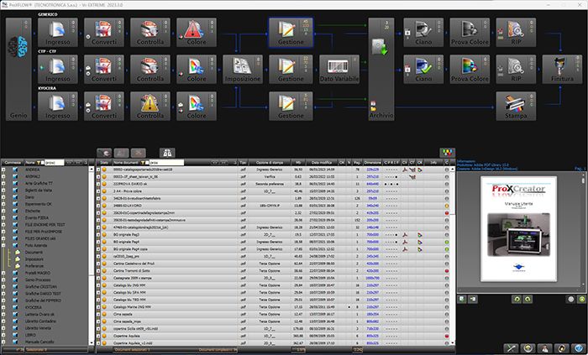Viewport: 588px width, 355px height.
Task: Expand document row BG originale Pag3
Action: click(98, 234)
